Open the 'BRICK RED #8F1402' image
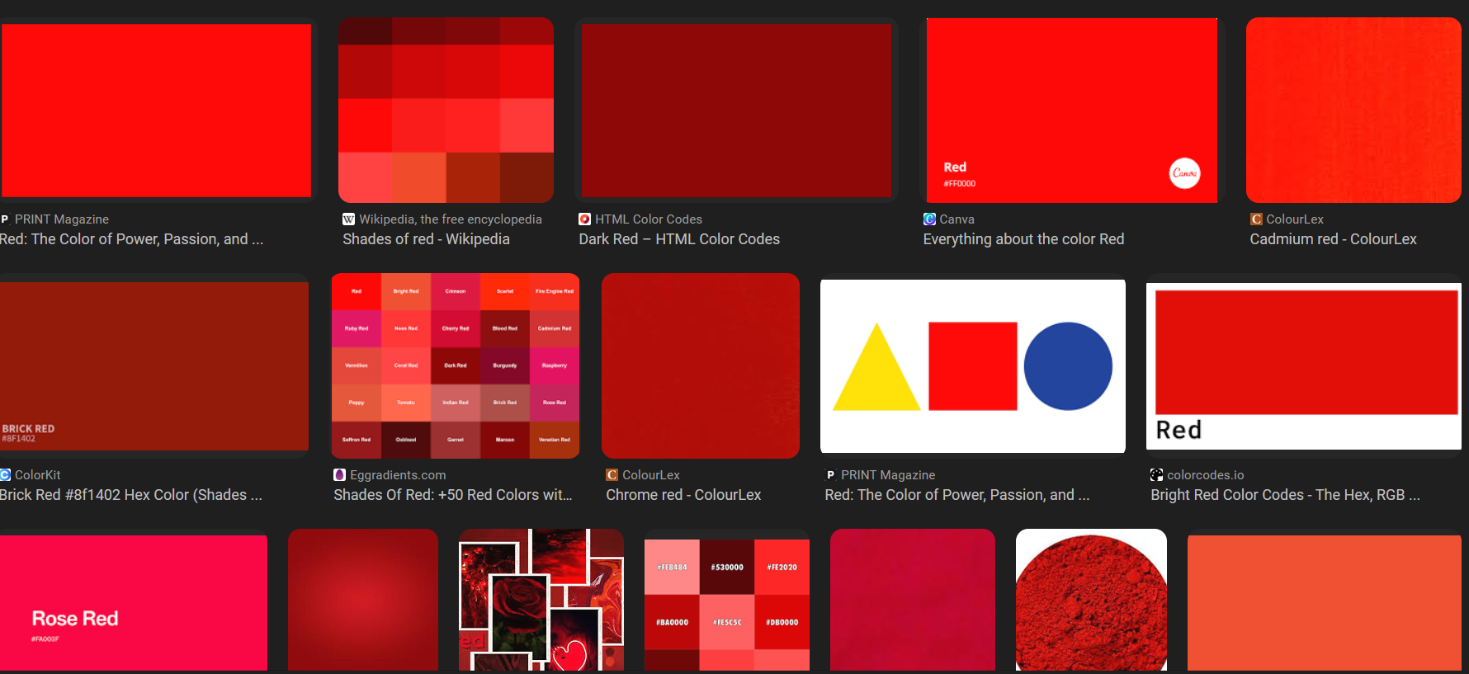This screenshot has width=1469, height=674. [x=154, y=365]
